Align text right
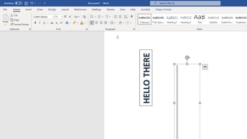The image size is (247, 139). 101,23
